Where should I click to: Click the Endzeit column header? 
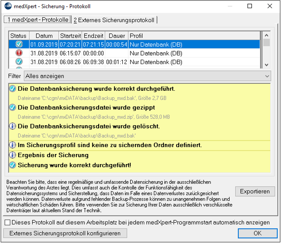tap(93, 36)
